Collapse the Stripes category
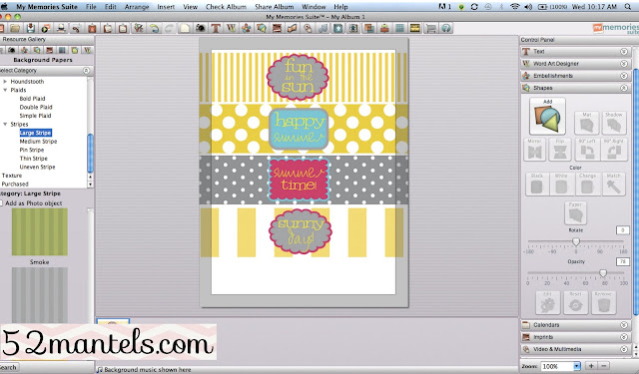 coord(5,124)
